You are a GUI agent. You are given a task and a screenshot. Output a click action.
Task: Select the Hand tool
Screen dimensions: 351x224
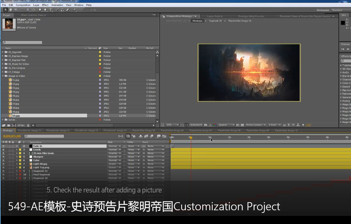pos(11,10)
